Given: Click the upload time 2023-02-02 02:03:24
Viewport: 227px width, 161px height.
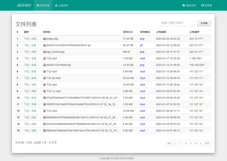Looking at the screenshot, I should click(168, 39).
